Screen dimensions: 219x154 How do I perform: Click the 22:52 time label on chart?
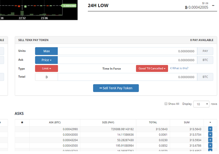pyautogui.click(x=22, y=18)
